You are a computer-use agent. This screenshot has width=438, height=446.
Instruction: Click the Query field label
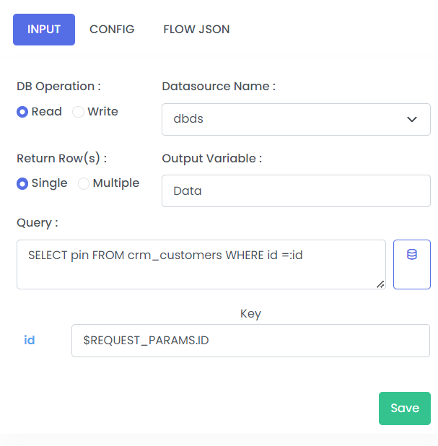click(x=38, y=223)
